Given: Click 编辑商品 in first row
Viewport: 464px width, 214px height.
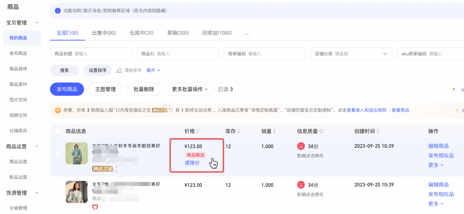Looking at the screenshot, I should pos(439,146).
